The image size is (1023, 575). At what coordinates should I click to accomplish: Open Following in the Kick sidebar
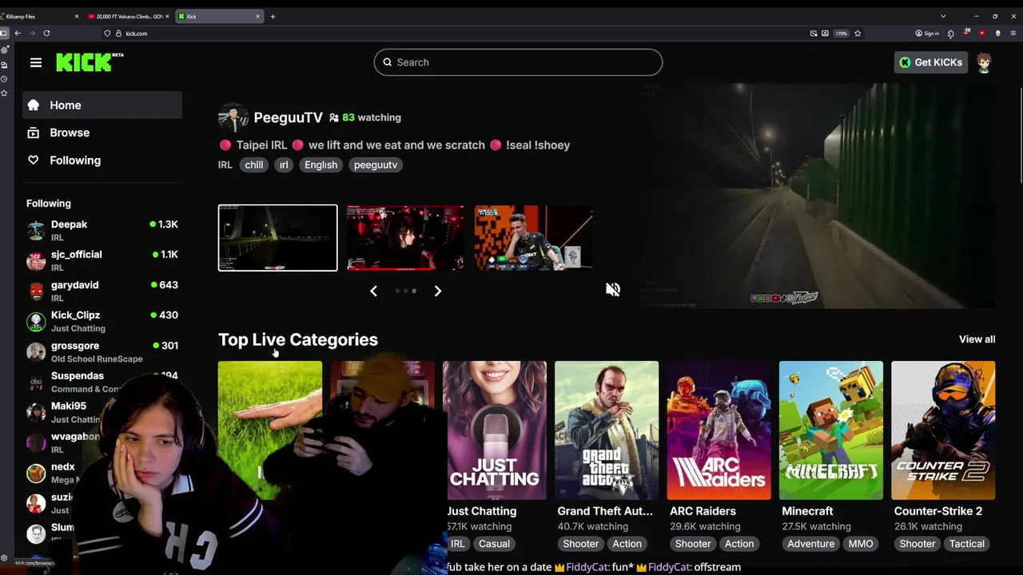click(x=102, y=161)
